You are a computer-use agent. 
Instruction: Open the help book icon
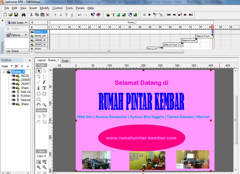click(x=98, y=15)
